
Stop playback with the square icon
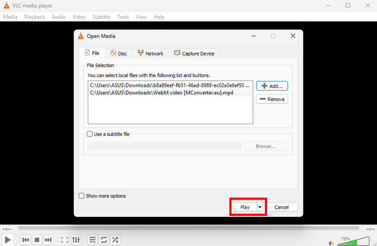37,240
